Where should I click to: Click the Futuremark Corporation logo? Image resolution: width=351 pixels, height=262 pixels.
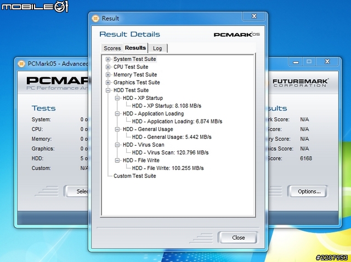(301, 83)
